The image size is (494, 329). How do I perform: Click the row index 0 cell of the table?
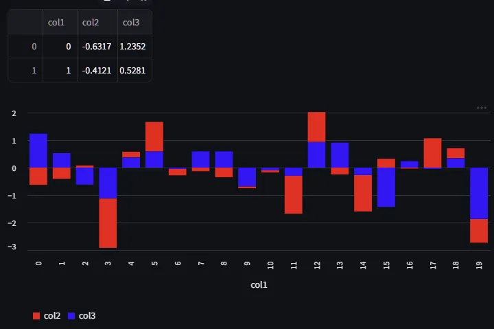pyautogui.click(x=25, y=47)
